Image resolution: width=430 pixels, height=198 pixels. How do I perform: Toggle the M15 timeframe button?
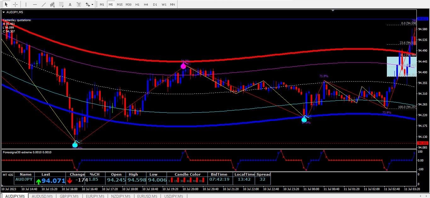[120, 4]
